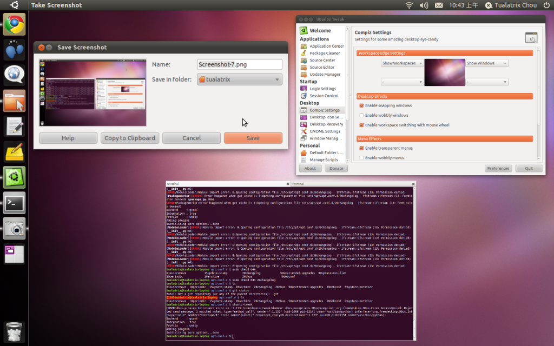The image size is (554, 346).
Task: Click the Compiz Settings header icon at top right
Action: pyautogui.click(x=531, y=38)
